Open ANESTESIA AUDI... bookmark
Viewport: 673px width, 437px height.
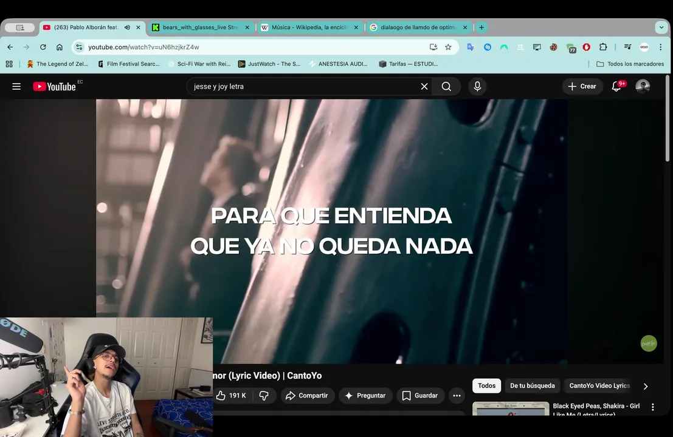pos(338,64)
